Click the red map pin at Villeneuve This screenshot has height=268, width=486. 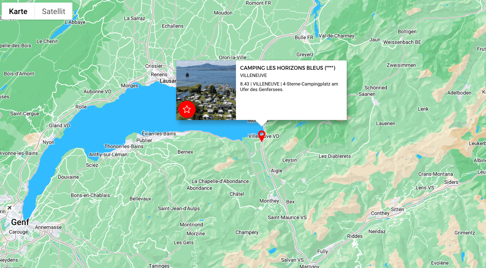262,136
